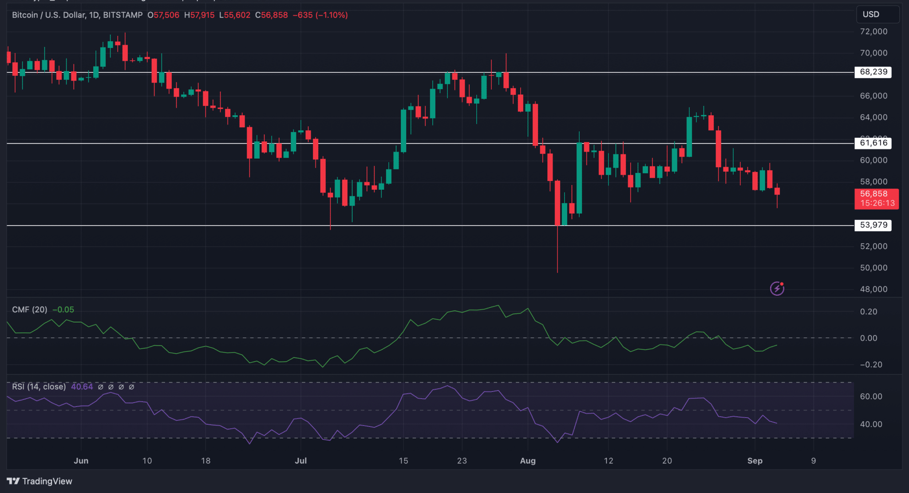Click the TradingView logo
The image size is (909, 493).
coord(40,481)
